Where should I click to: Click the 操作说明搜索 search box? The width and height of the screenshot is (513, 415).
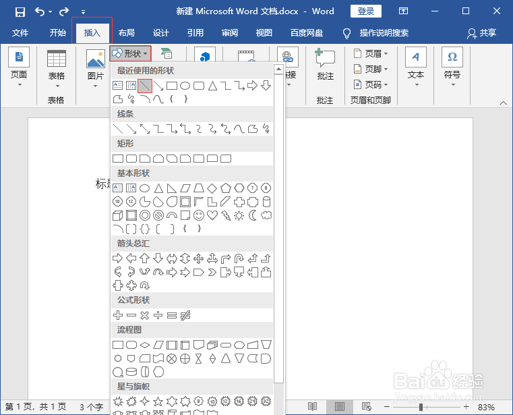384,33
